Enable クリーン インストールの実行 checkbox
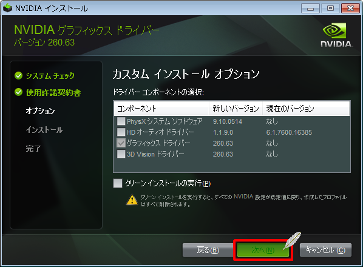The height and width of the screenshot is (267, 363). tap(118, 183)
